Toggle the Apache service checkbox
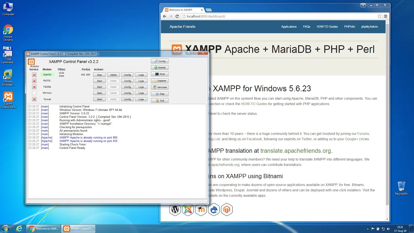This screenshot has width=414, height=233. pos(34,75)
